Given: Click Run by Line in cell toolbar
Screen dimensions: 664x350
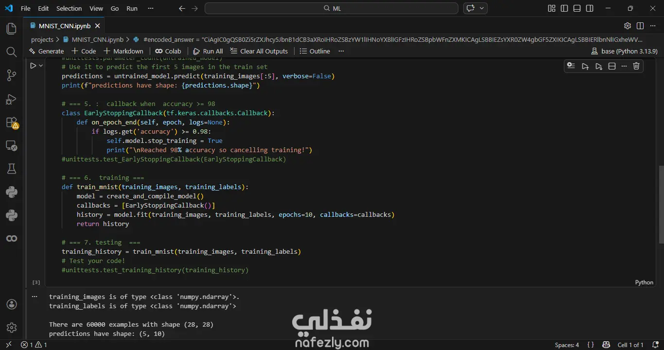Looking at the screenshot, I should (x=571, y=66).
